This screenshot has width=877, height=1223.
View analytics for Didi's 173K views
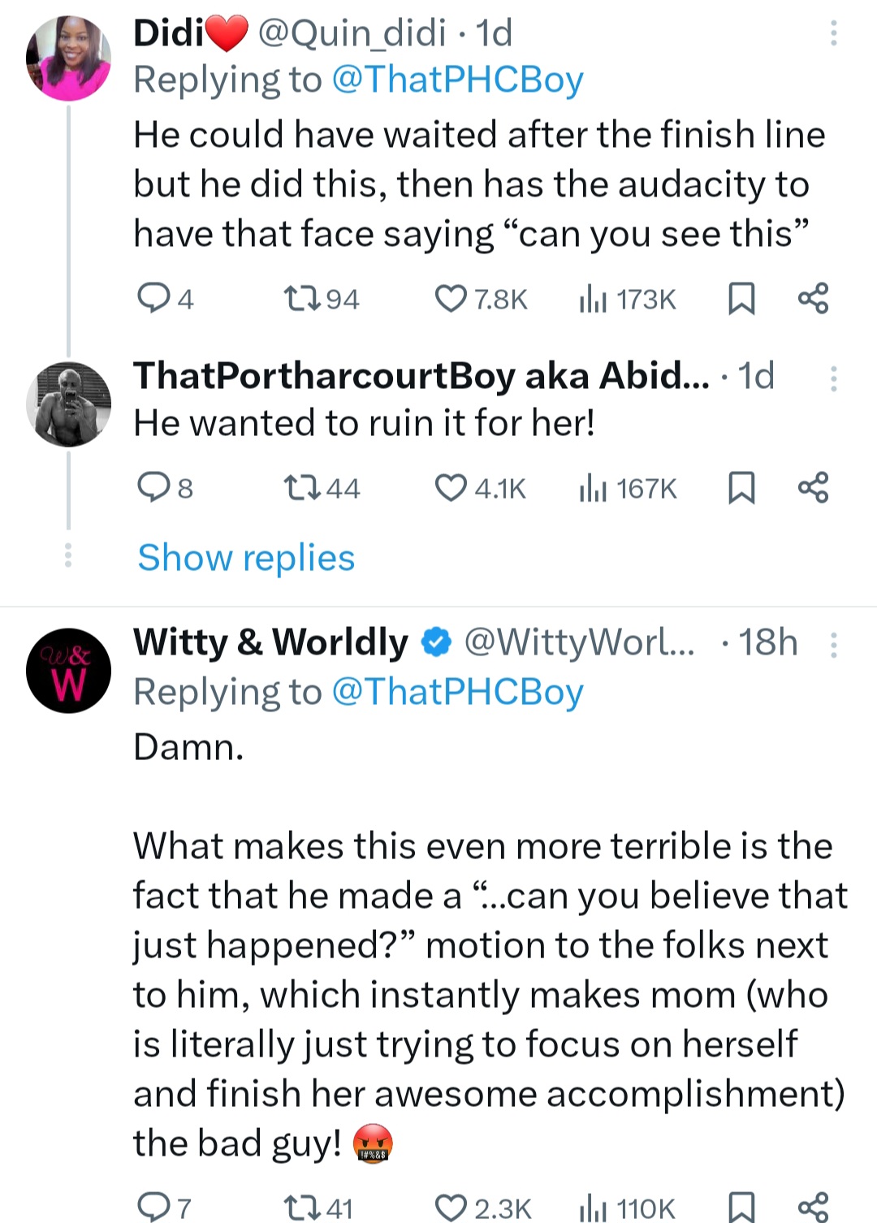click(x=628, y=299)
